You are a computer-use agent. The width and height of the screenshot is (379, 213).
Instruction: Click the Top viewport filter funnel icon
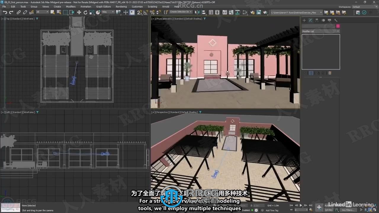[x=37, y=19]
